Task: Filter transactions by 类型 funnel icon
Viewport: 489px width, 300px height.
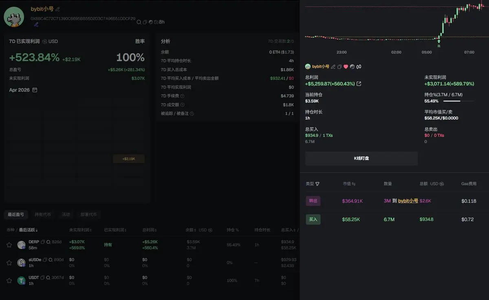Action: point(317,184)
